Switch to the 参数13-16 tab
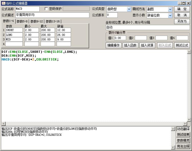The height and width of the screenshot is (151, 192). 53,21
